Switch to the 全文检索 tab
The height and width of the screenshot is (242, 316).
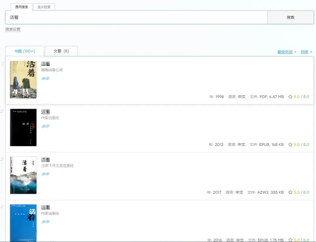click(x=44, y=7)
